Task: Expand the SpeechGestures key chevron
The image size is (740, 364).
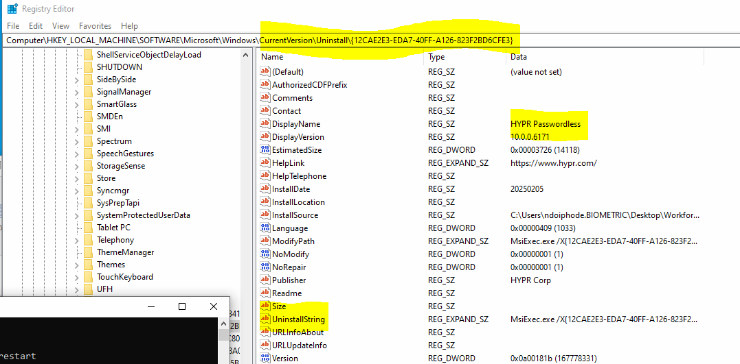Action: click(x=76, y=154)
